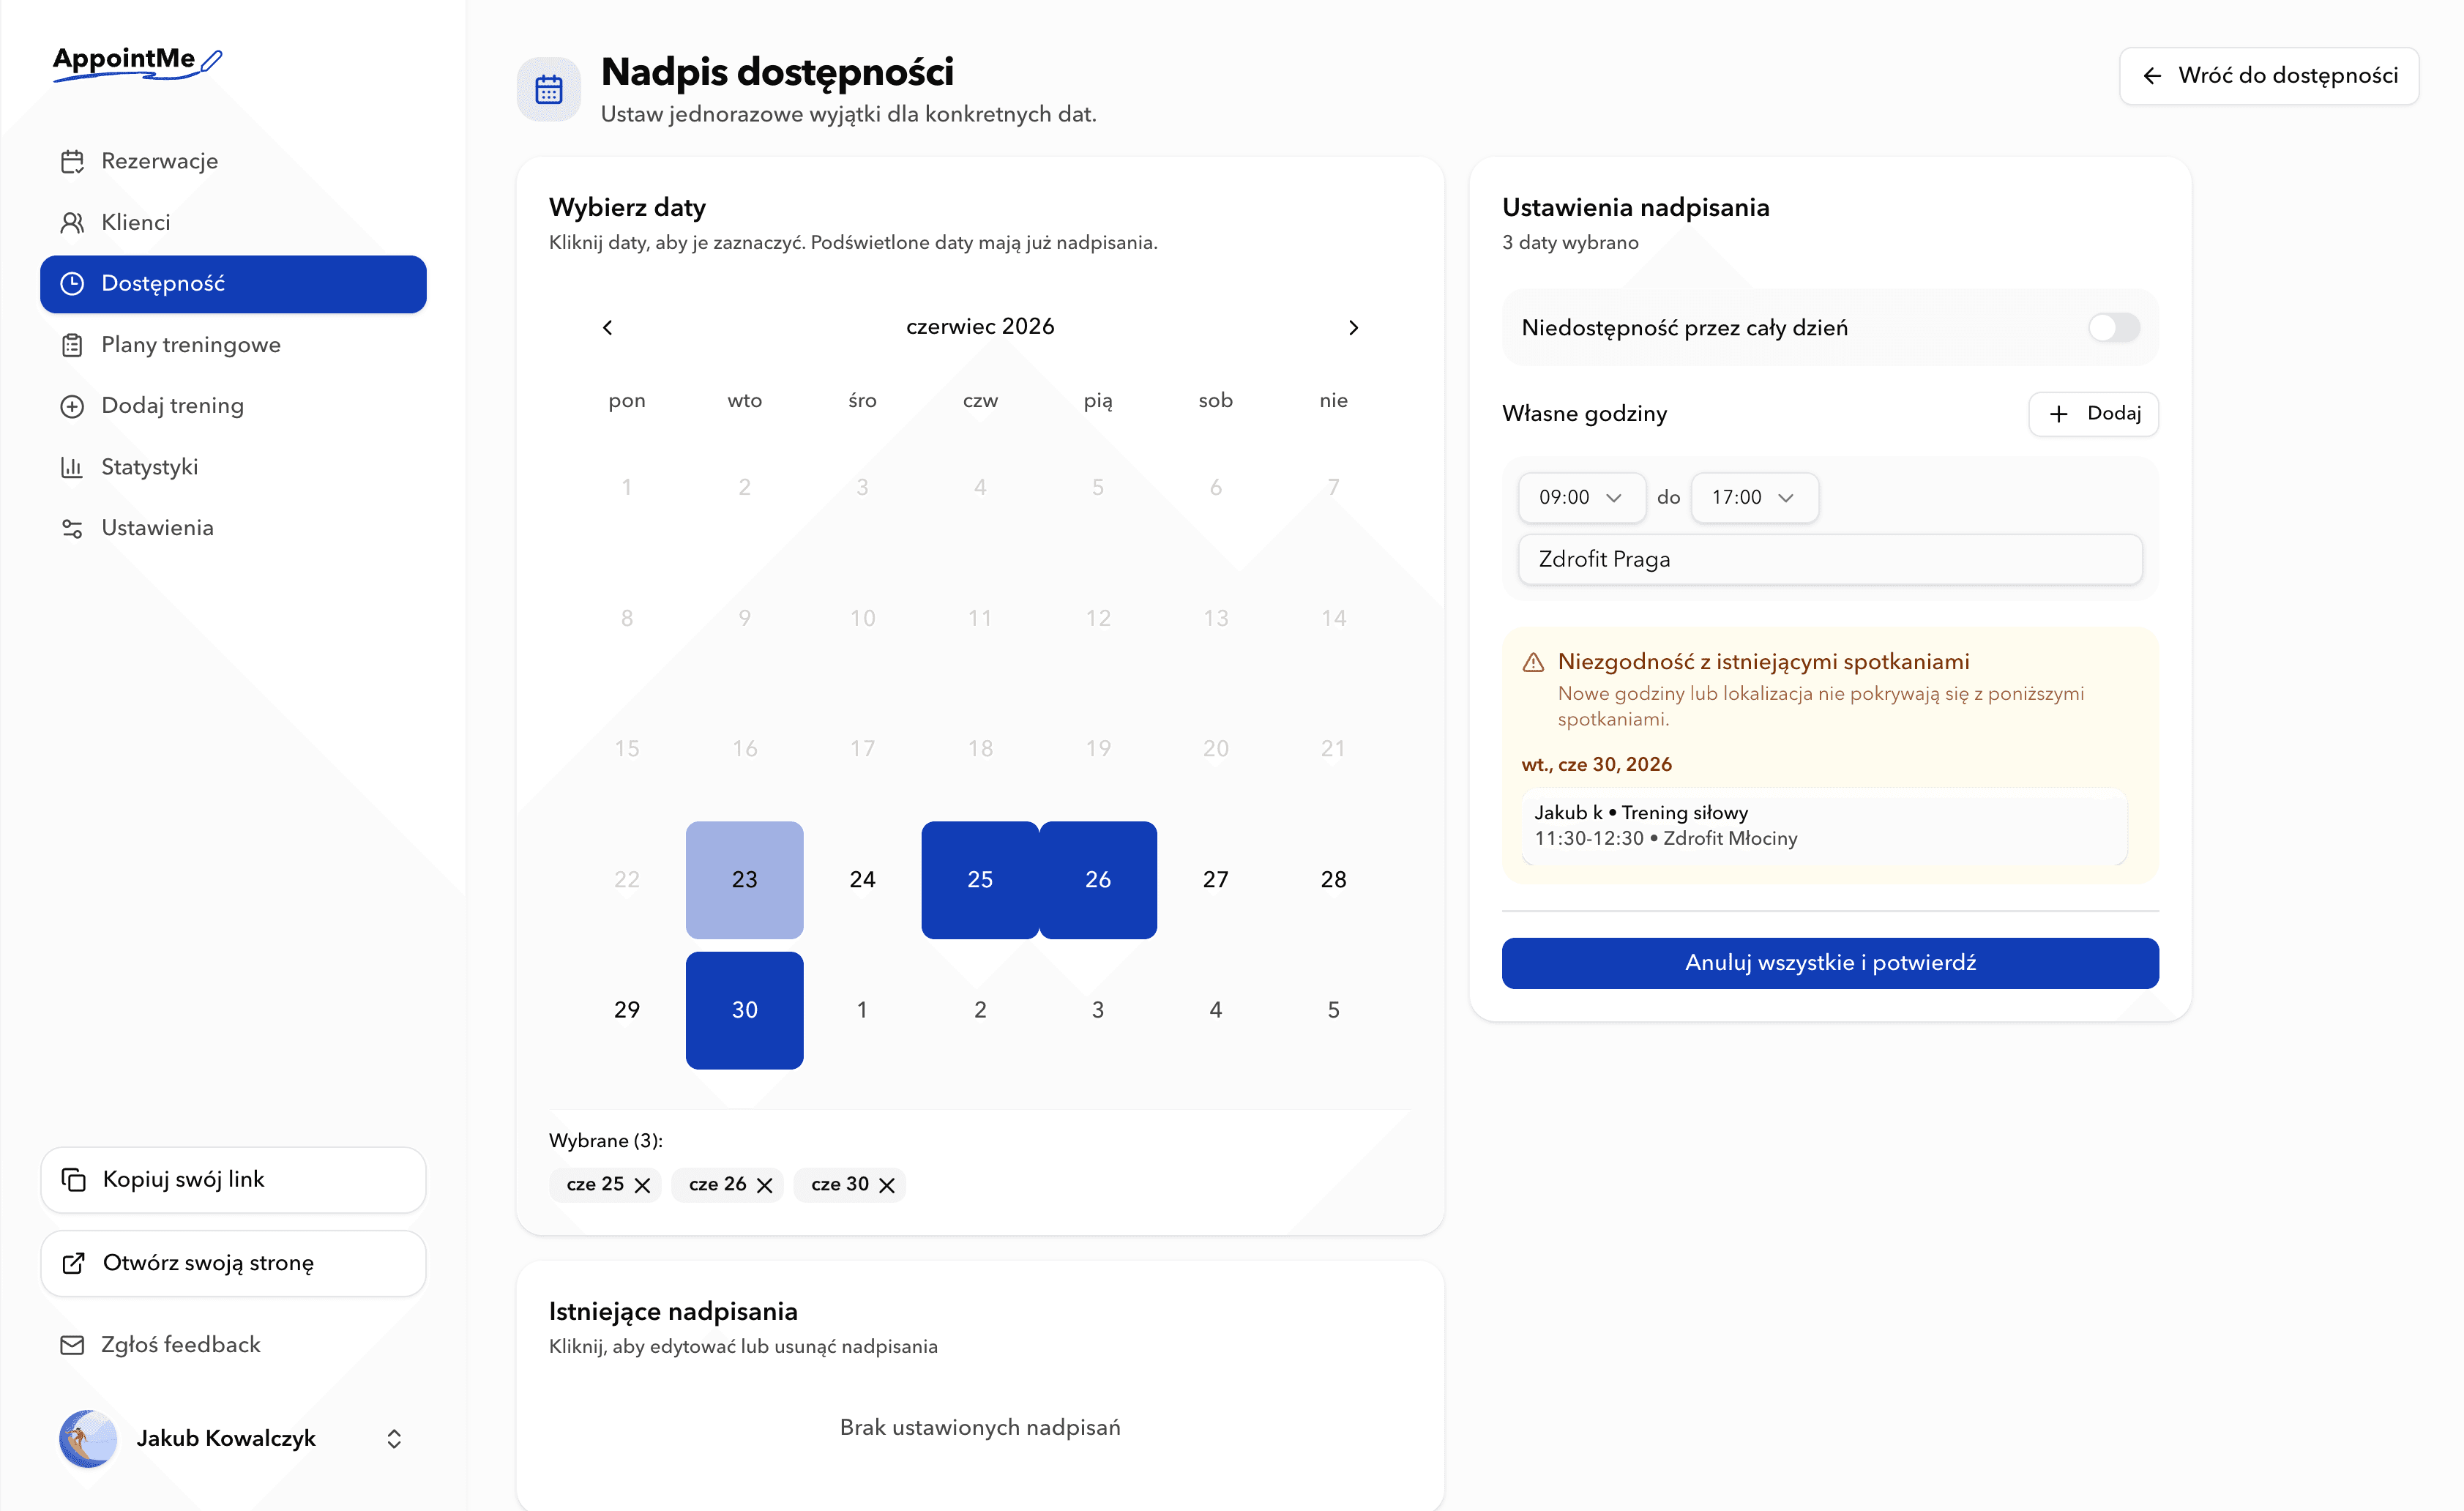Open Rezerwacje calendar icon in sidebar
This screenshot has width=2464, height=1511.
(72, 161)
